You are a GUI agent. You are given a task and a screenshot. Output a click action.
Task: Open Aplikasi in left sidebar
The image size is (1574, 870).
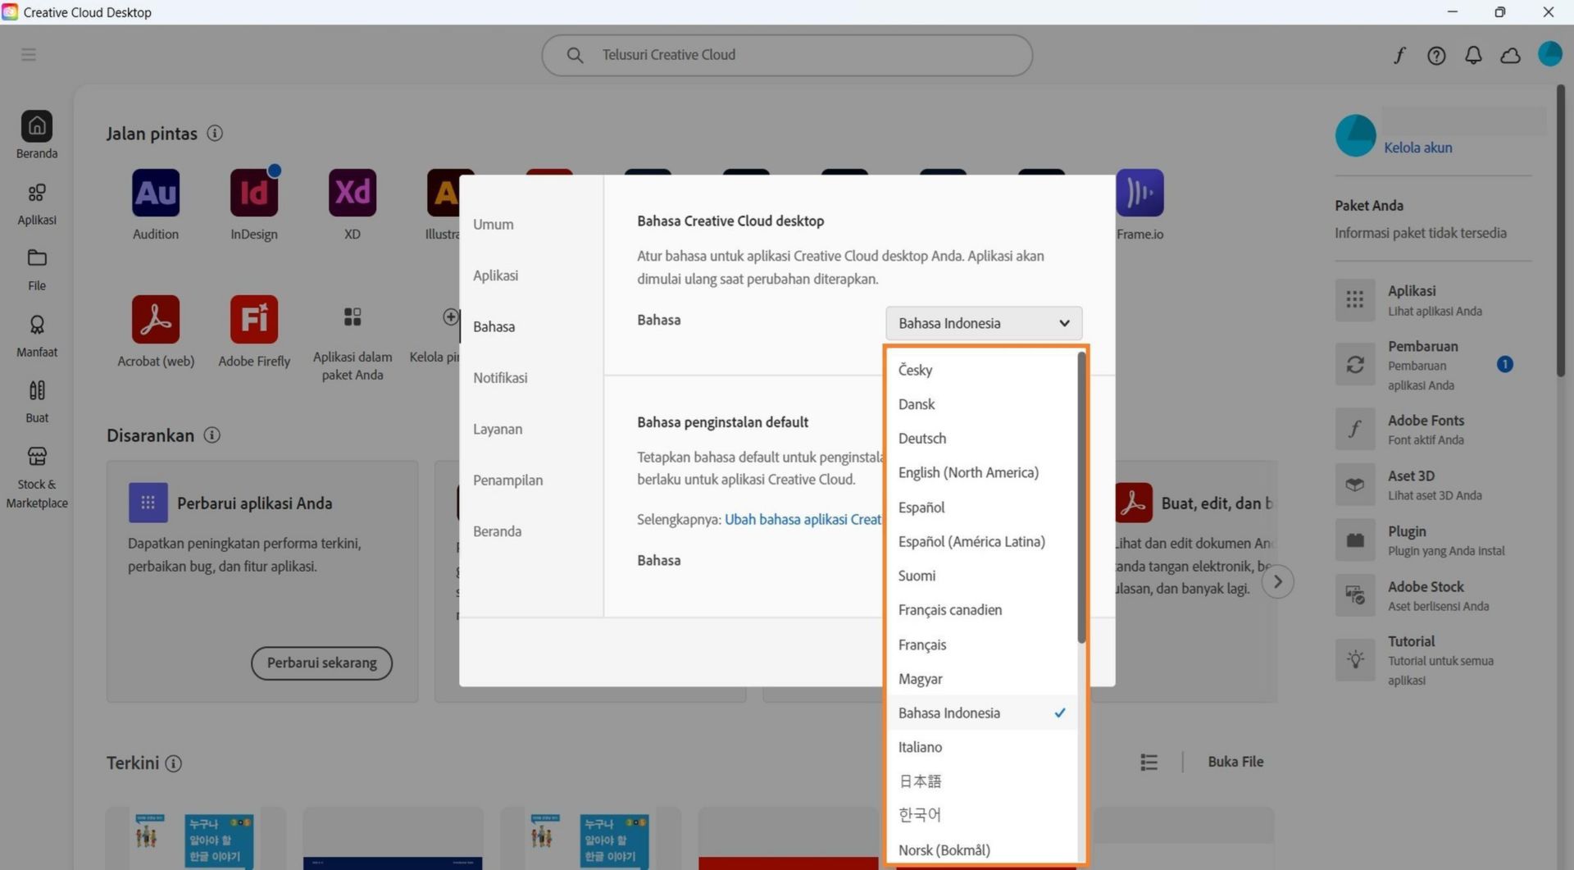pyautogui.click(x=37, y=203)
